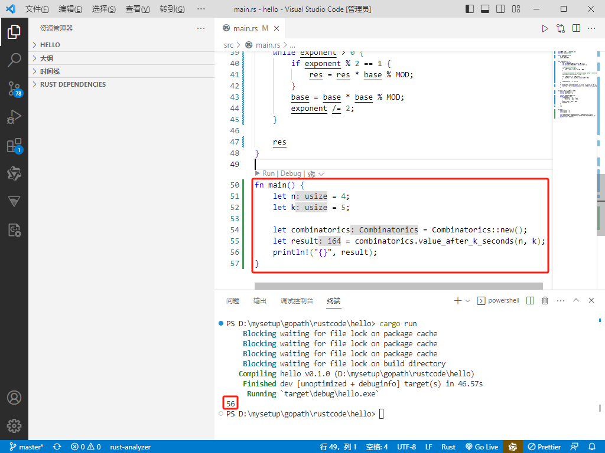Open dropdown chevron beside Run | Debug lens
Viewport: 605px width, 453px height.
[321, 174]
